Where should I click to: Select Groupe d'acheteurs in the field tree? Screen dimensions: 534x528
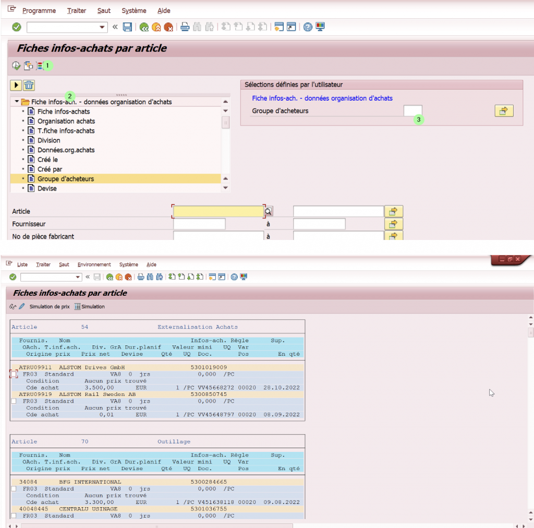(66, 179)
